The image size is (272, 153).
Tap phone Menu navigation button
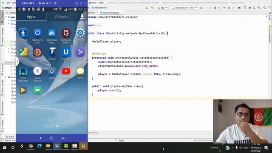[x=63, y=138]
